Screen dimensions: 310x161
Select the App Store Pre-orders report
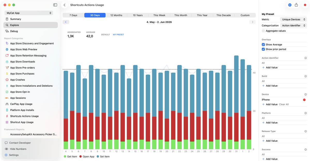[x=30, y=68]
